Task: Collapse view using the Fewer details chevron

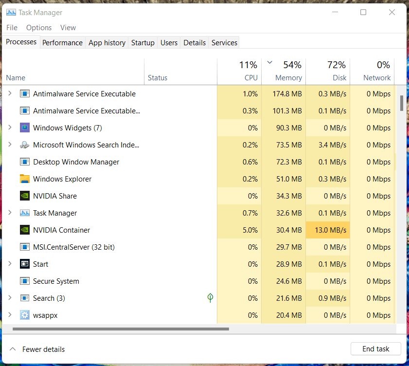Action: 13,349
